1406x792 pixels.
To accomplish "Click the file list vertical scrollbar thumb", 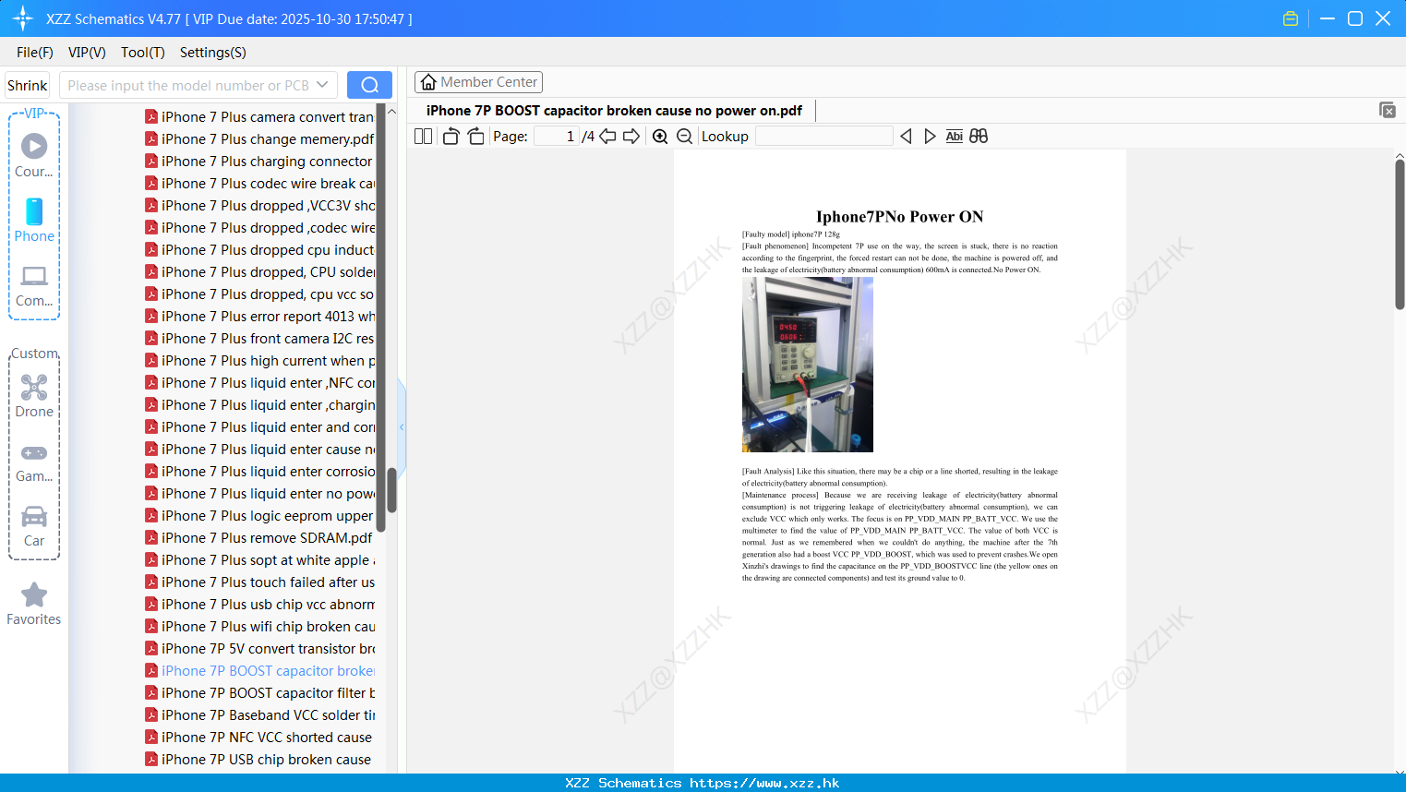I will 391,490.
